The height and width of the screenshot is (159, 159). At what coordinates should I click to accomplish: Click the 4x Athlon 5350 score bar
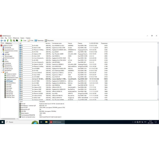[x=26, y=98]
